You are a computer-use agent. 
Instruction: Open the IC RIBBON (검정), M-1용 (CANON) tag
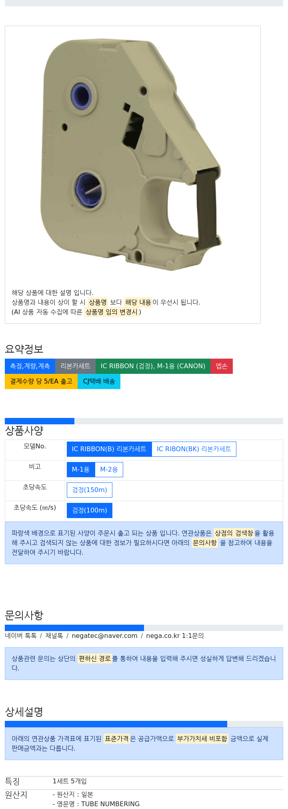(153, 366)
